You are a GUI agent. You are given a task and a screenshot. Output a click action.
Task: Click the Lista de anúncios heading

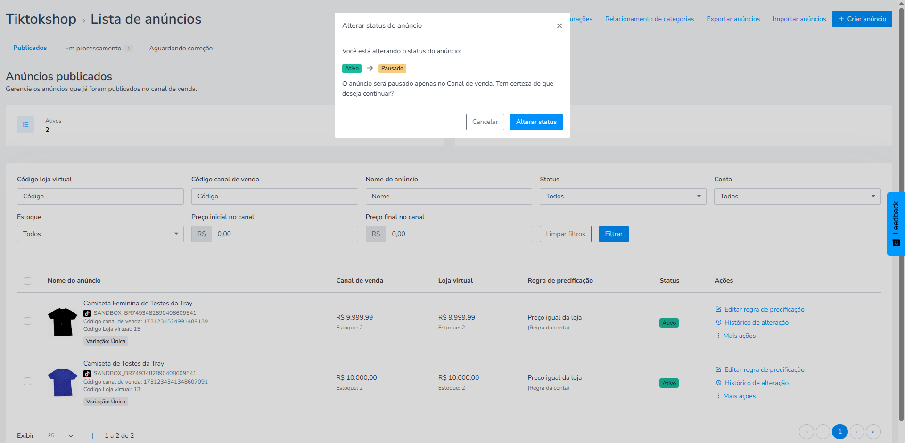click(x=146, y=19)
